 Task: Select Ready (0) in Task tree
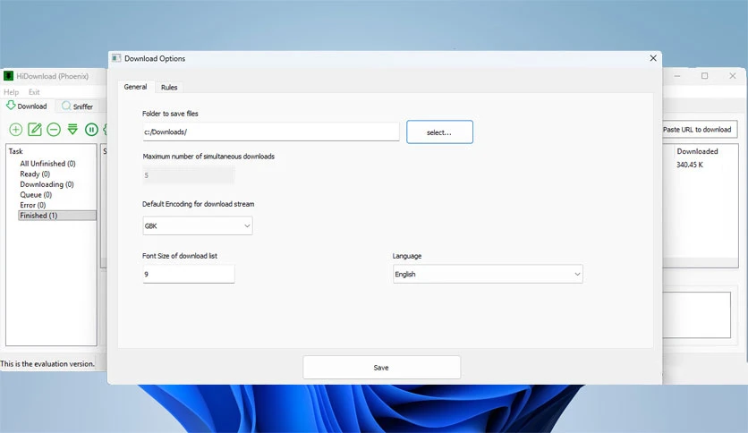tap(35, 174)
